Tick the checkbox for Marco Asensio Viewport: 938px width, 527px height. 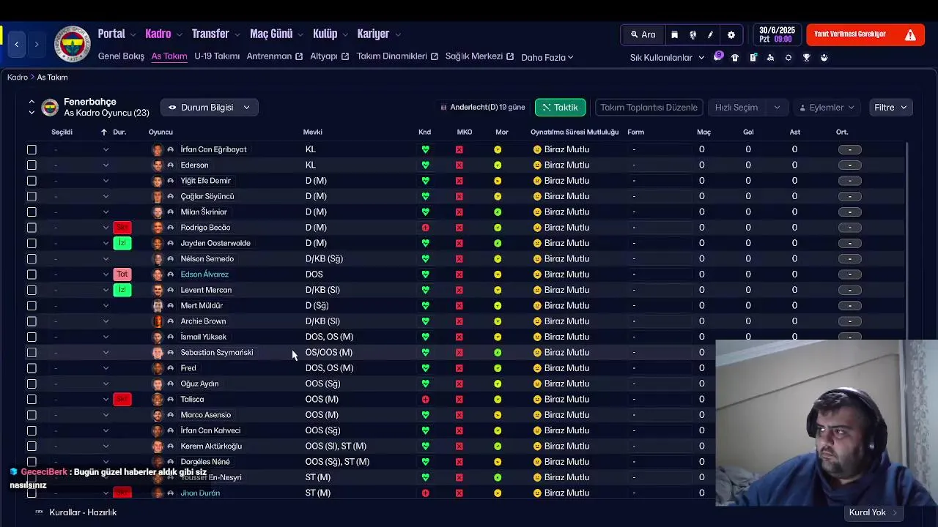[x=32, y=415]
